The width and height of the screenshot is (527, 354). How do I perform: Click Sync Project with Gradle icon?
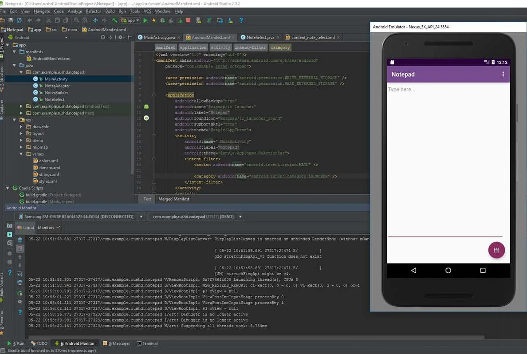click(209, 20)
